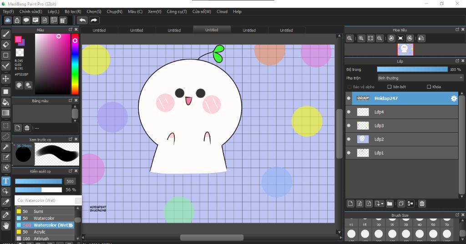Activate the Text tool
The width and height of the screenshot is (466, 244).
coord(6,180)
